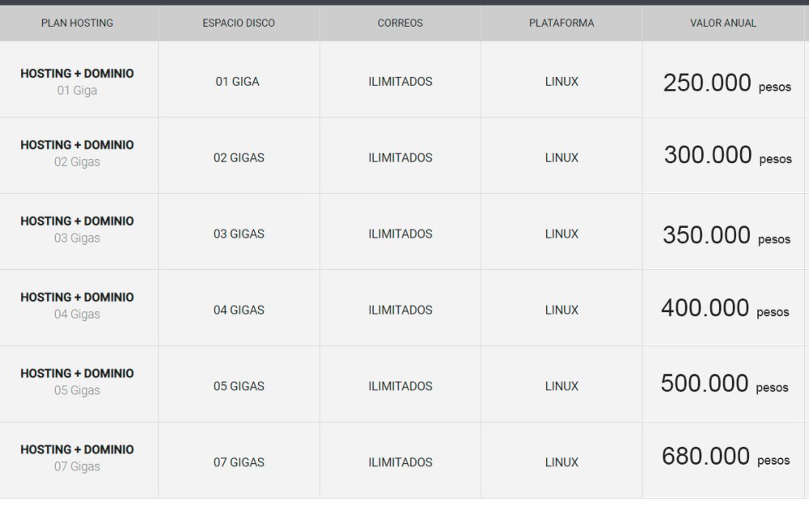The image size is (809, 506).
Task: Click the VALOR ANUAL column header
Action: [723, 23]
